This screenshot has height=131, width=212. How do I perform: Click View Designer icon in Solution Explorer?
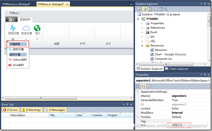pyautogui.click(x=161, y=9)
